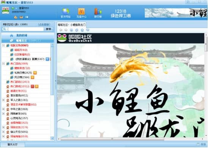Click the browser forward arrow icon

tap(66, 30)
